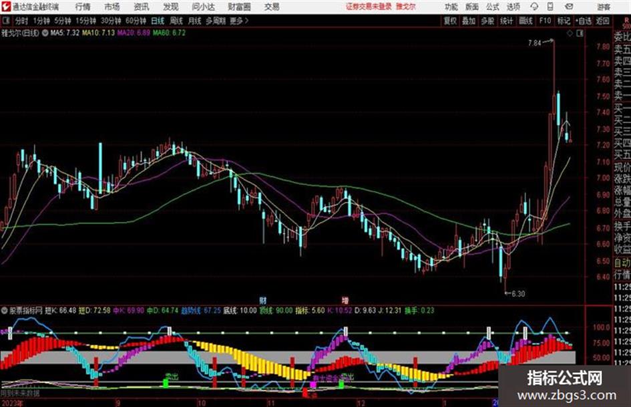Image resolution: width=631 pixels, height=407 pixels.
Task: Open the 资讯 menu
Action: 142,7
